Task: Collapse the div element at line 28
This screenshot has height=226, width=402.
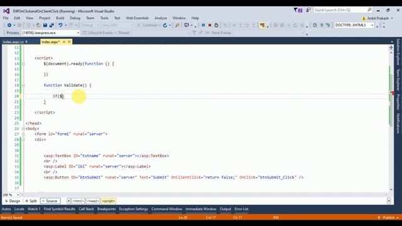Action: [23, 139]
